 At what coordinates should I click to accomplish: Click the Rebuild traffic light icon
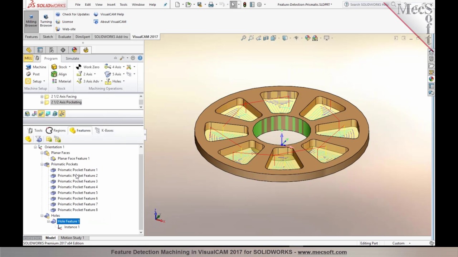(x=244, y=5)
